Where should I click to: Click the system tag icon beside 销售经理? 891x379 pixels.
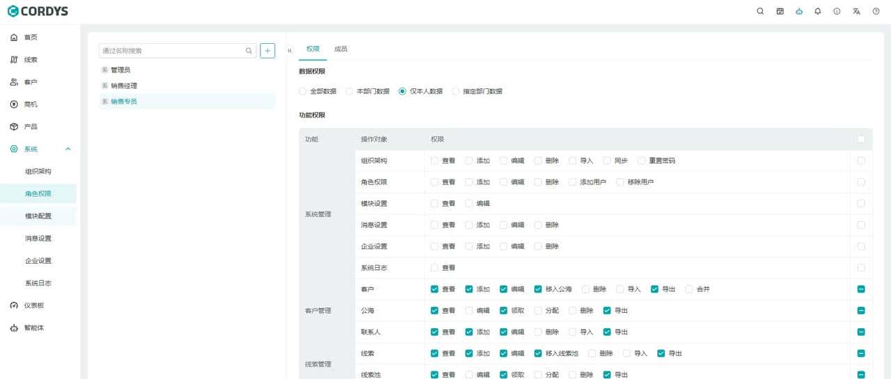[105, 86]
